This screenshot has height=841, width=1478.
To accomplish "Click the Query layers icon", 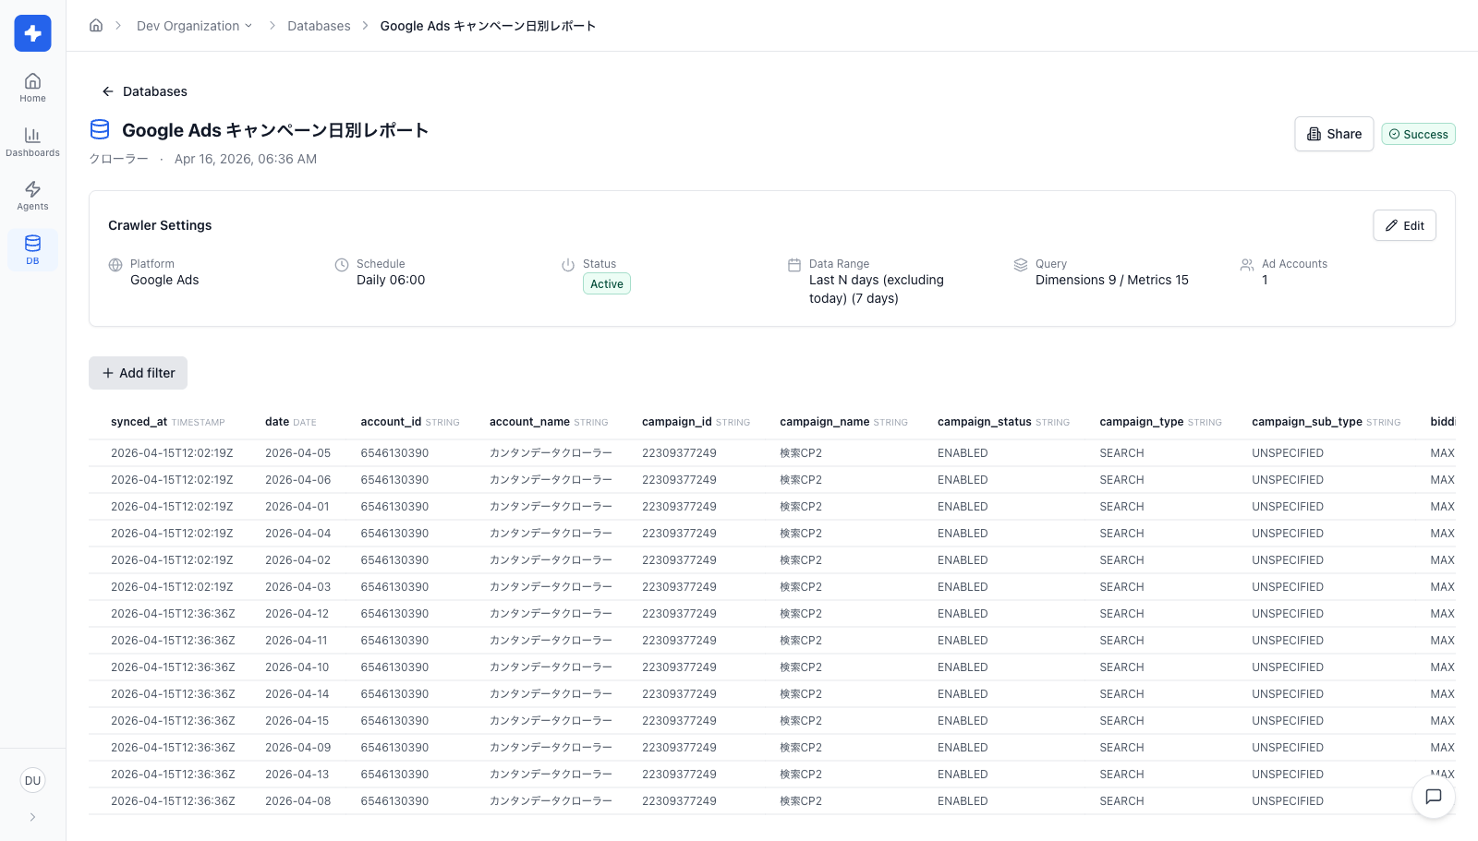I will 1021,265.
